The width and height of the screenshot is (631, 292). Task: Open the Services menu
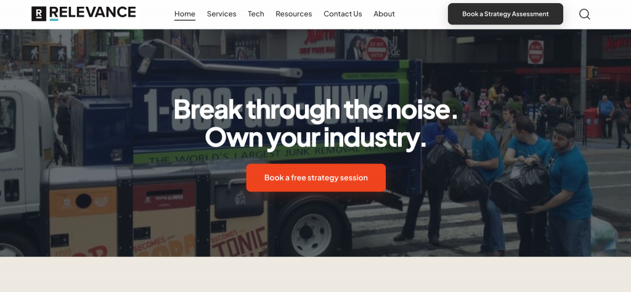tap(221, 14)
